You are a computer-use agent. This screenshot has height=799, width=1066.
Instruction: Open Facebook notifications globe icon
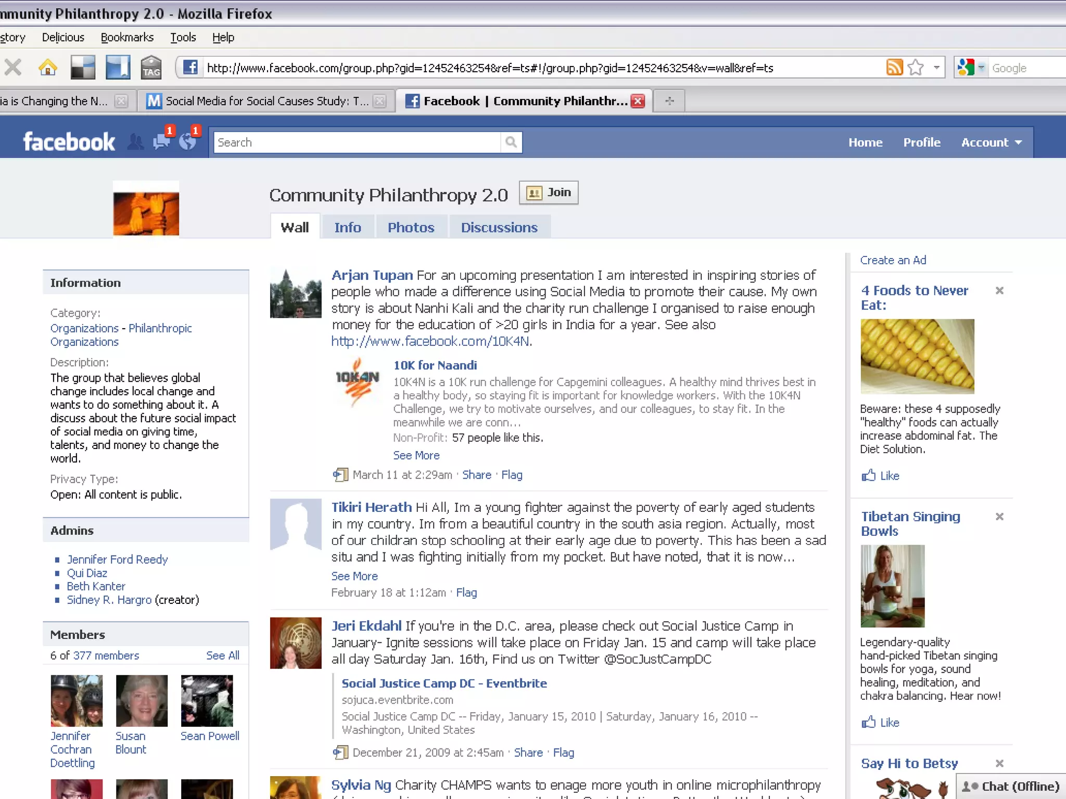click(188, 141)
